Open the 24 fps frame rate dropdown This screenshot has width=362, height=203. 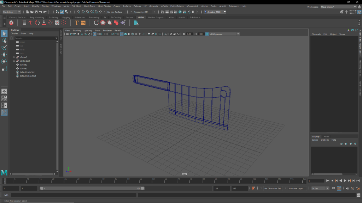[x=320, y=189]
